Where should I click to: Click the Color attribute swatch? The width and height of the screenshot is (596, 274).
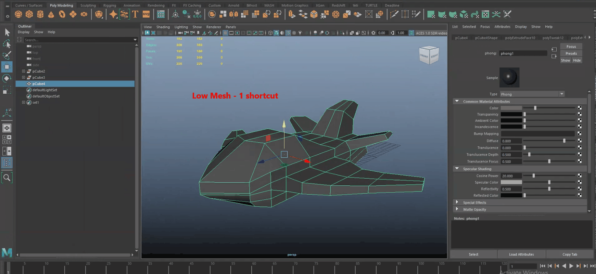click(511, 108)
